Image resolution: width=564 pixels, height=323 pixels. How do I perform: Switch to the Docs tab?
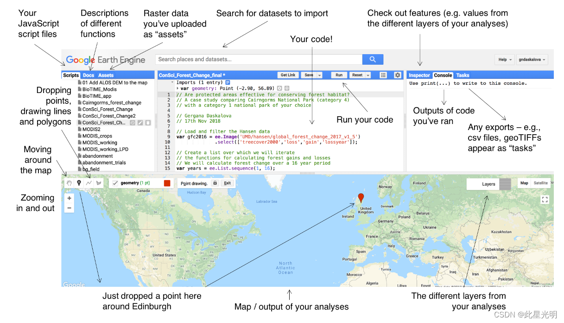(x=89, y=75)
